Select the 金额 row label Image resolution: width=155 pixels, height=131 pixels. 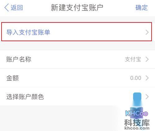[x=12, y=78]
